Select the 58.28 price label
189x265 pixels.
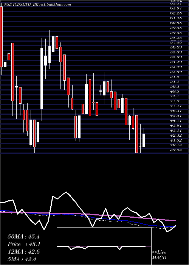pyautogui.click(x=177, y=37)
